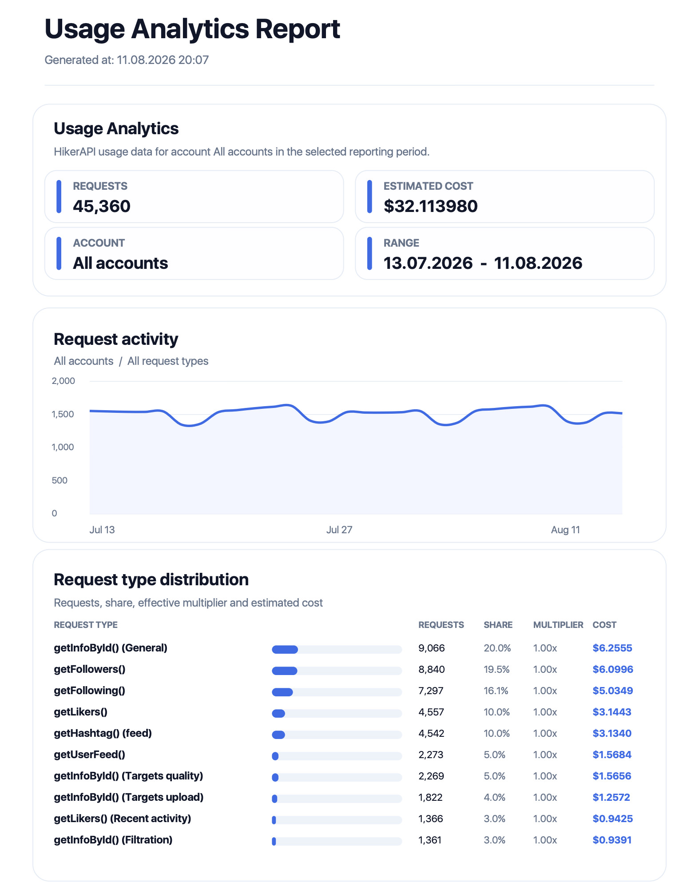Screen dimensions: 699x895
Task: Select the "getLikers() (Recent activity)" row name
Action: [123, 819]
